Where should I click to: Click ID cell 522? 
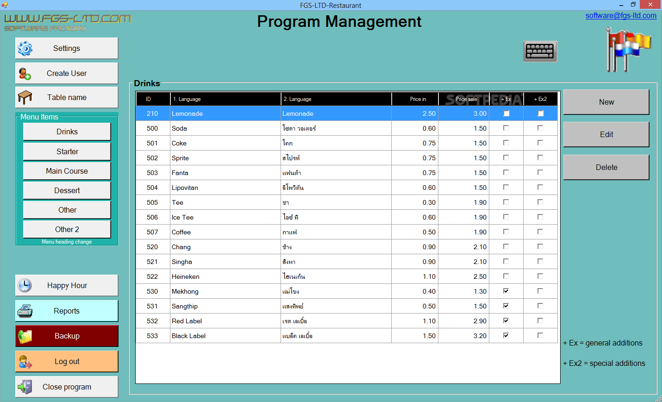click(x=153, y=276)
